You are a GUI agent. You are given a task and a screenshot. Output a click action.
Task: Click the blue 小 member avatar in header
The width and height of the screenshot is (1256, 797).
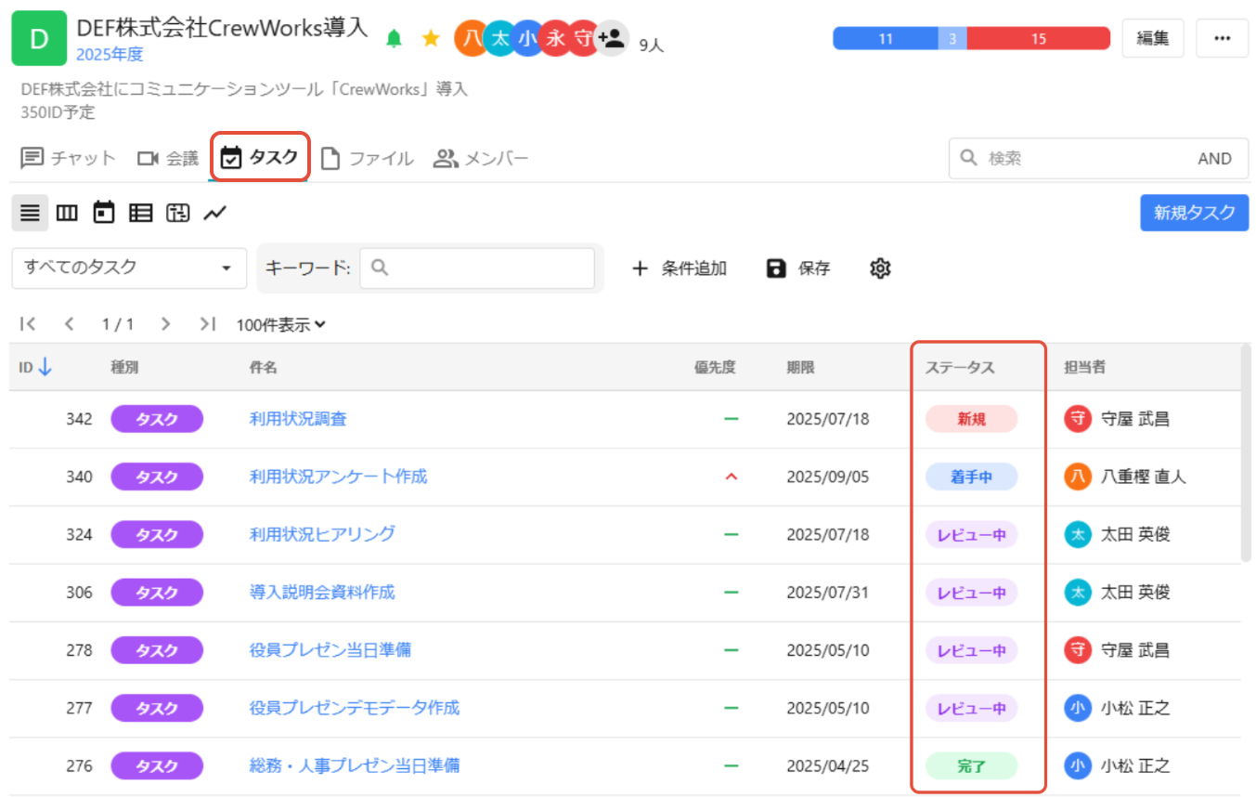pyautogui.click(x=527, y=38)
